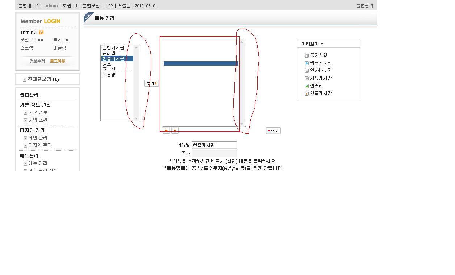Viewport: 455px width, 275px height.
Task: Click the 한줄게시판 orange icon in preview
Action: tap(307, 93)
